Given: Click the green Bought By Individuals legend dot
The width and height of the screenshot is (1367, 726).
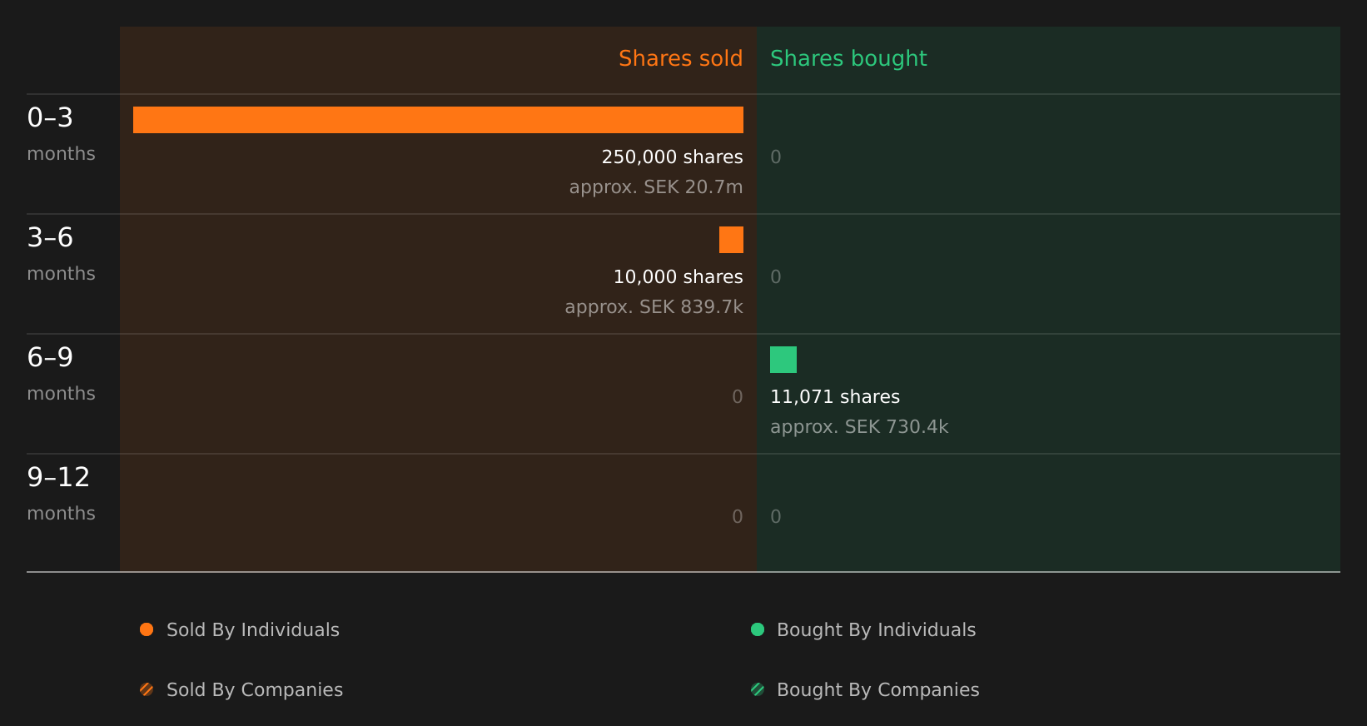Looking at the screenshot, I should click(x=758, y=629).
